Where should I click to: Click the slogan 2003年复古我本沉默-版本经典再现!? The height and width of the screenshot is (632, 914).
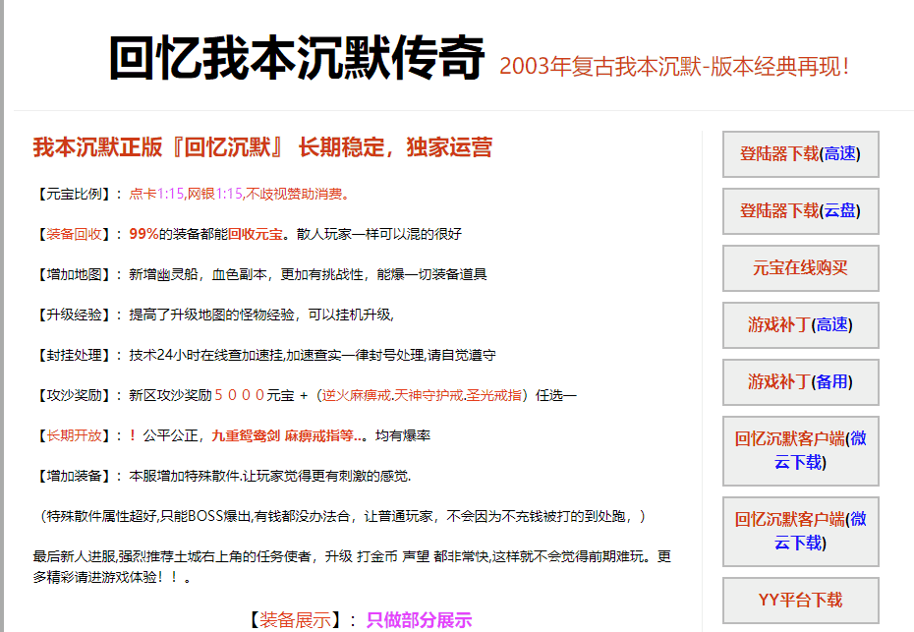coord(674,66)
